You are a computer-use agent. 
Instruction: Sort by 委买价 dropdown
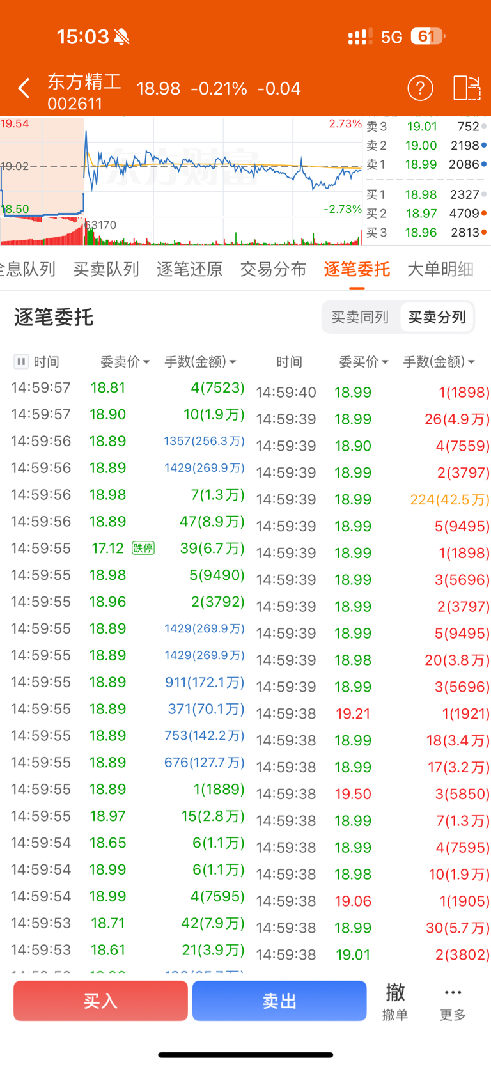364,362
